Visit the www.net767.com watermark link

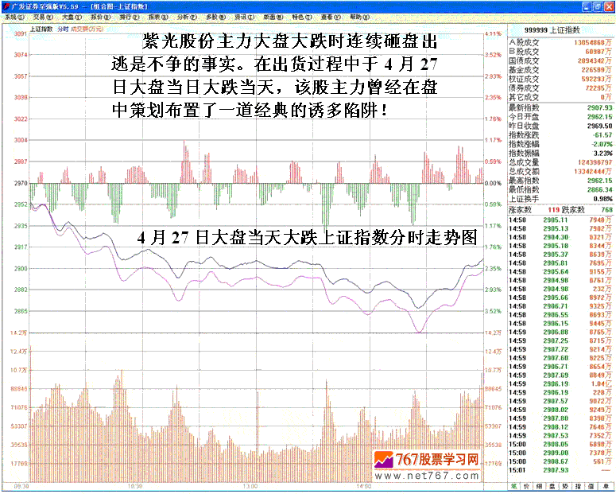[429, 476]
